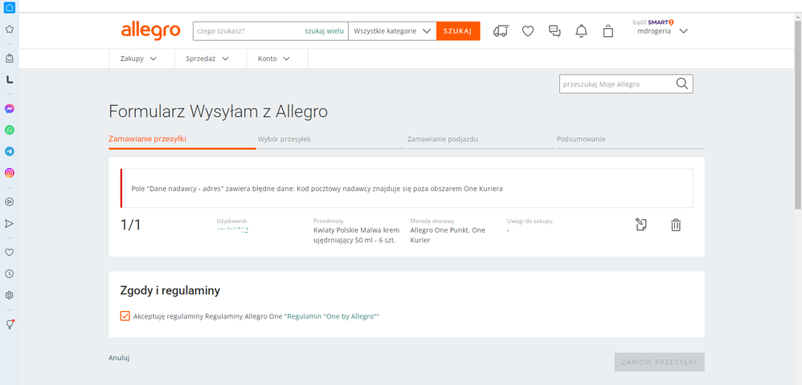The height and width of the screenshot is (385, 802).
Task: Expand the mdrogeria account menu
Action: click(662, 30)
